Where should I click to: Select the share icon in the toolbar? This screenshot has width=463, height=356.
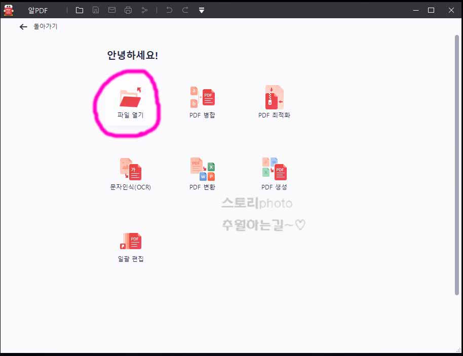point(144,10)
